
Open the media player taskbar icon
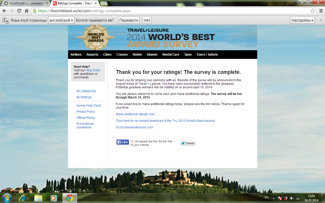click(x=54, y=198)
